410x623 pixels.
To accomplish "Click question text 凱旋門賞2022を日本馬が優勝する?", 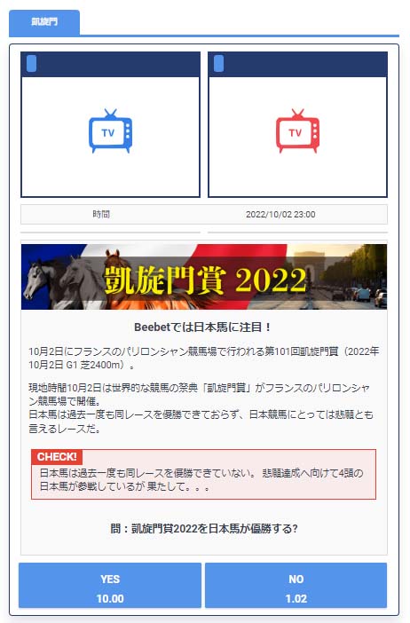I will click(204, 528).
